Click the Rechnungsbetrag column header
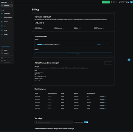Screen dimensions: 133x132 coord(90,93)
